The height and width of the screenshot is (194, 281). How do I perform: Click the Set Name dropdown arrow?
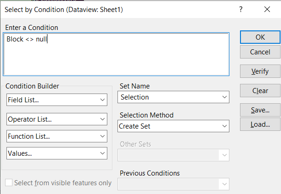[x=224, y=97]
